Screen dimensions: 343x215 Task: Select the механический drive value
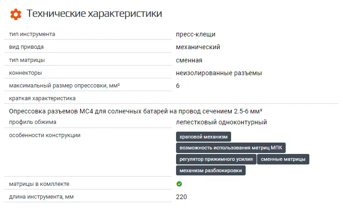coord(198,47)
